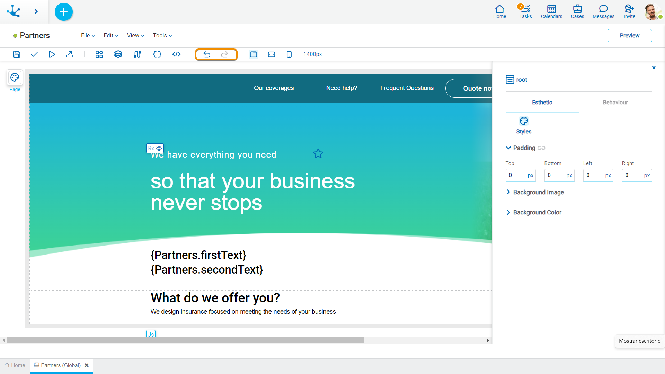
Task: Click the Preview button
Action: coord(630,36)
